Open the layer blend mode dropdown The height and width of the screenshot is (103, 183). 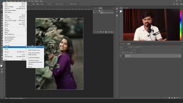coord(126,50)
